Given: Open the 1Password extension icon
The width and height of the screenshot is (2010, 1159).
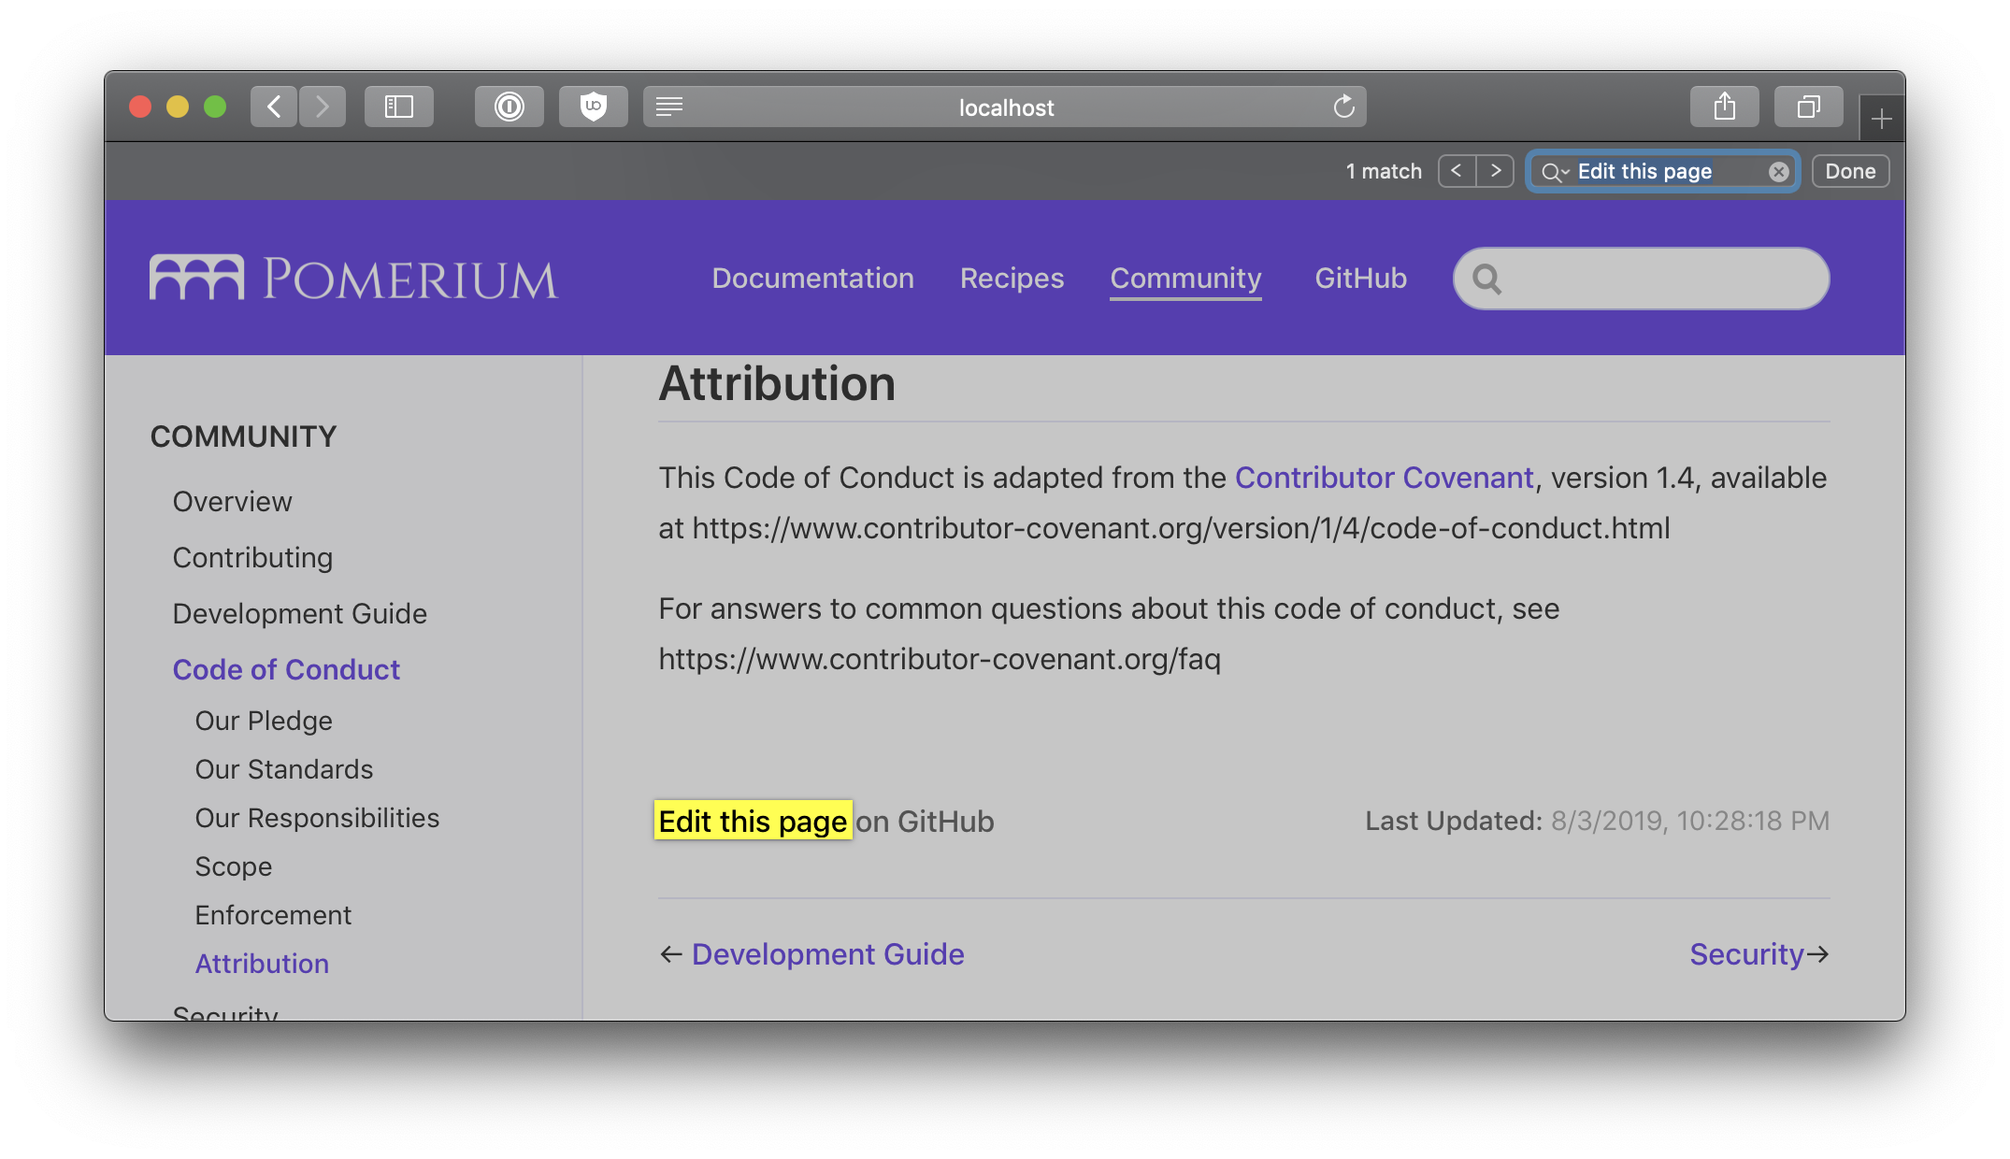Looking at the screenshot, I should [x=510, y=107].
